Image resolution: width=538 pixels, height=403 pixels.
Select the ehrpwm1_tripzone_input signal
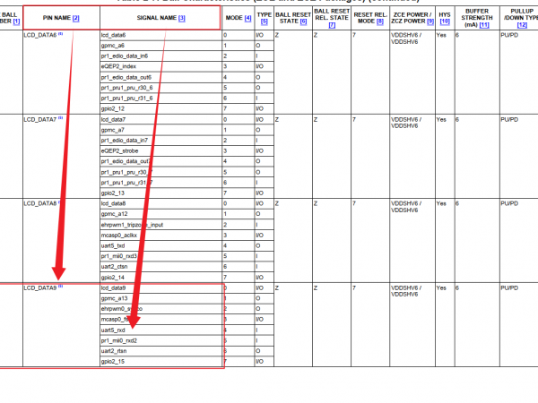click(132, 225)
